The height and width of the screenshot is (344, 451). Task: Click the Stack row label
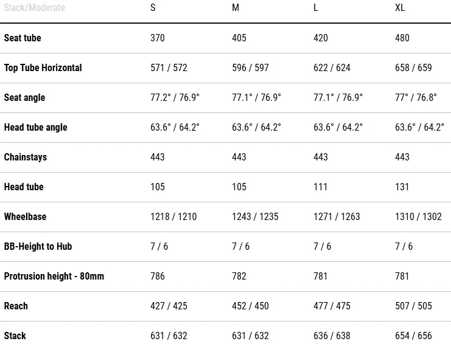[x=15, y=335]
